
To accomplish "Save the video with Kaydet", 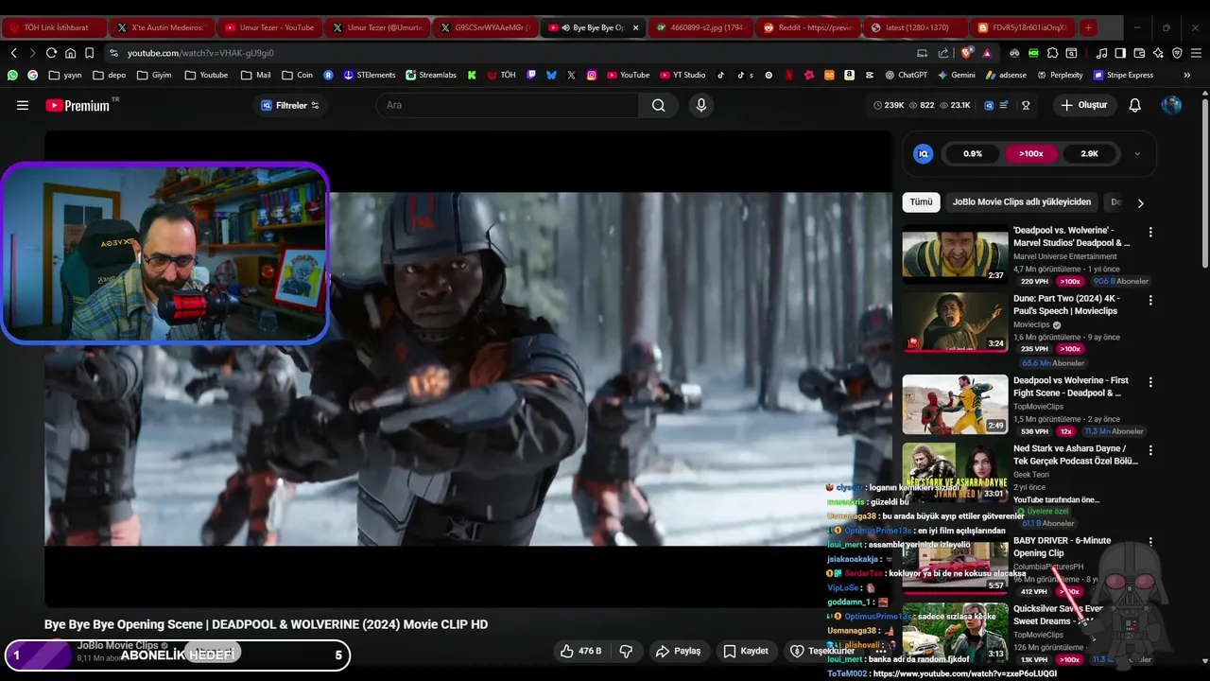I will [746, 651].
